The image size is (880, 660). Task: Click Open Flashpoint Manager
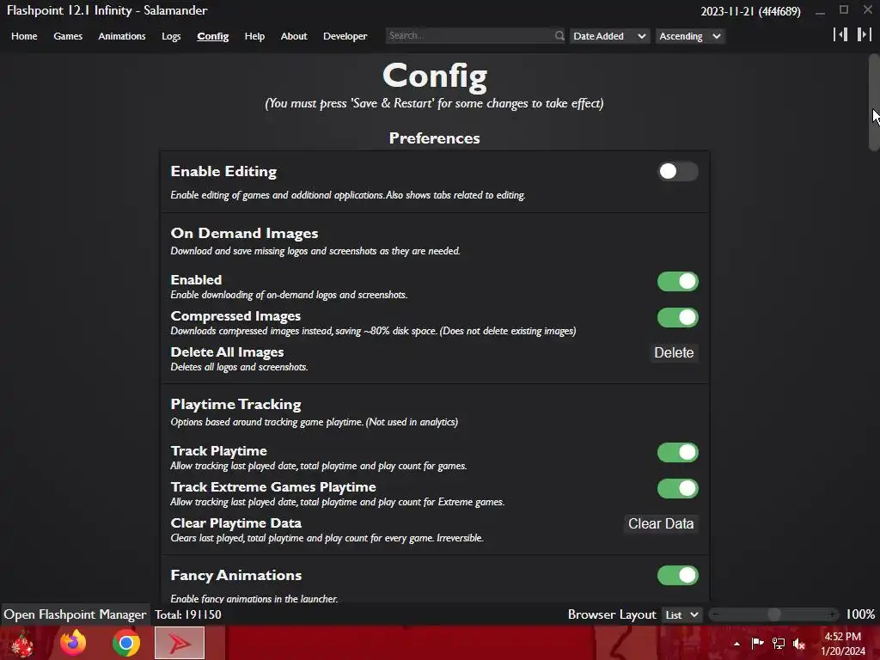pos(76,614)
